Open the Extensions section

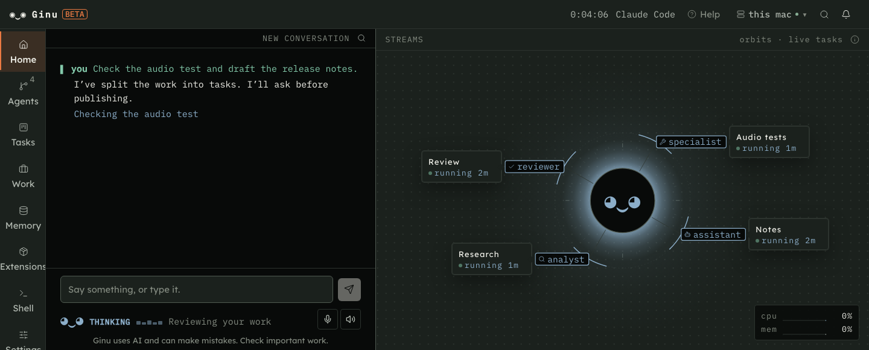(23, 259)
